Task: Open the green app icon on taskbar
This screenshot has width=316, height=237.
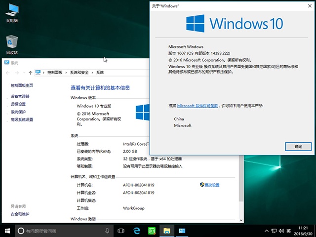Action: coord(152,231)
